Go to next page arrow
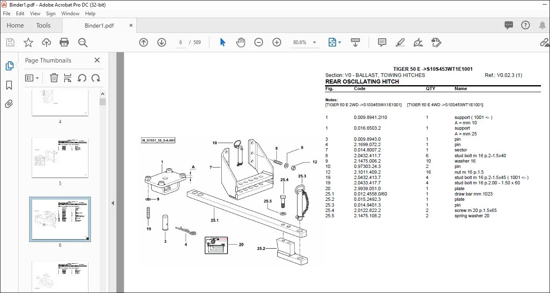550x293 pixels. click(x=162, y=42)
